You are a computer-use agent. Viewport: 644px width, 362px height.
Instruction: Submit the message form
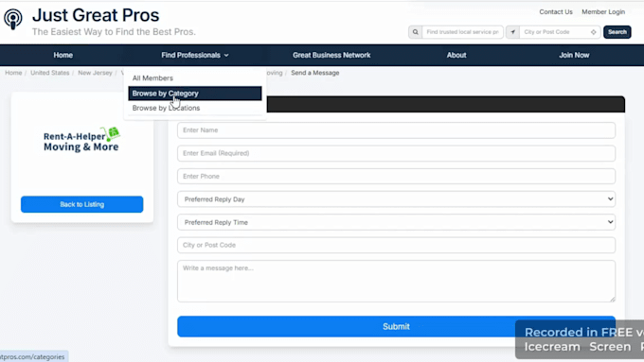396,326
